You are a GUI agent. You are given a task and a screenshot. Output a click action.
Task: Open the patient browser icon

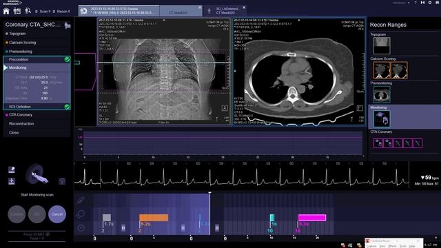(x=17, y=11)
